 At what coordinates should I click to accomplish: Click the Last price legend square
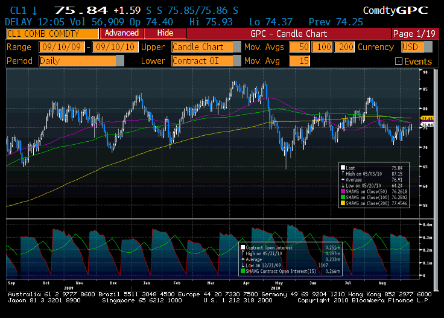click(343, 167)
